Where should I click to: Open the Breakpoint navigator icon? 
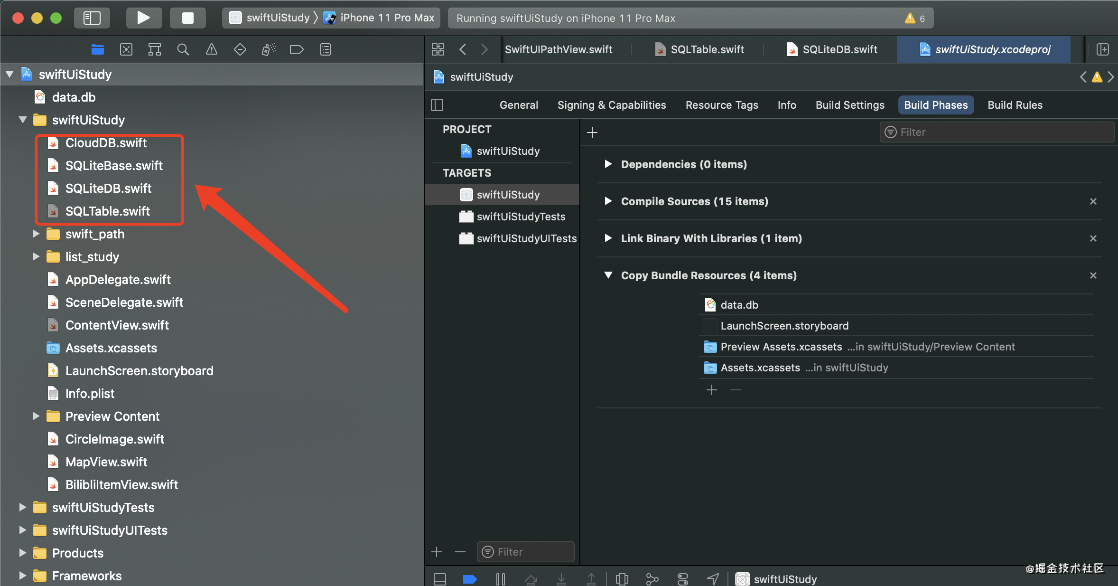click(x=297, y=49)
